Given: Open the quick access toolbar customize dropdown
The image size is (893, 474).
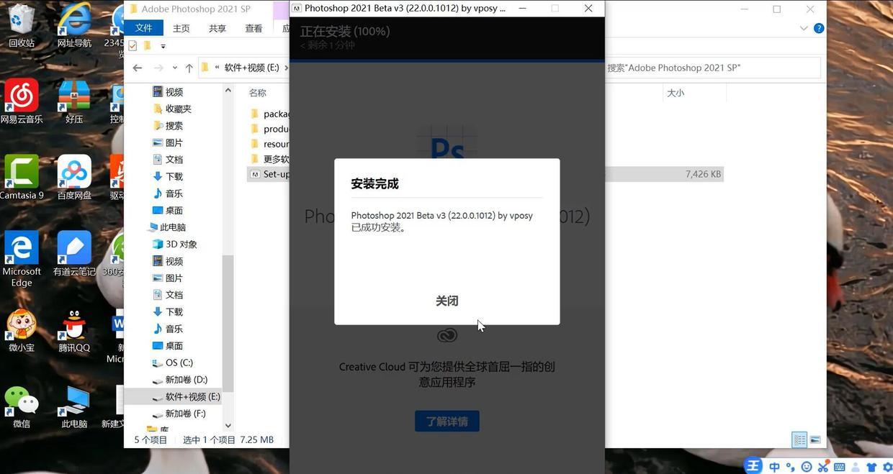Looking at the screenshot, I should tap(163, 46).
